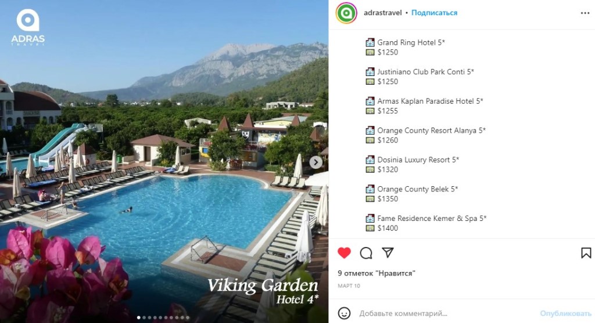Save post with the bookmark icon
595x323 pixels.
point(586,253)
